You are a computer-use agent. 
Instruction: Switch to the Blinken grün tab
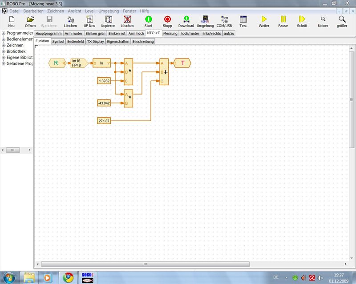point(95,33)
